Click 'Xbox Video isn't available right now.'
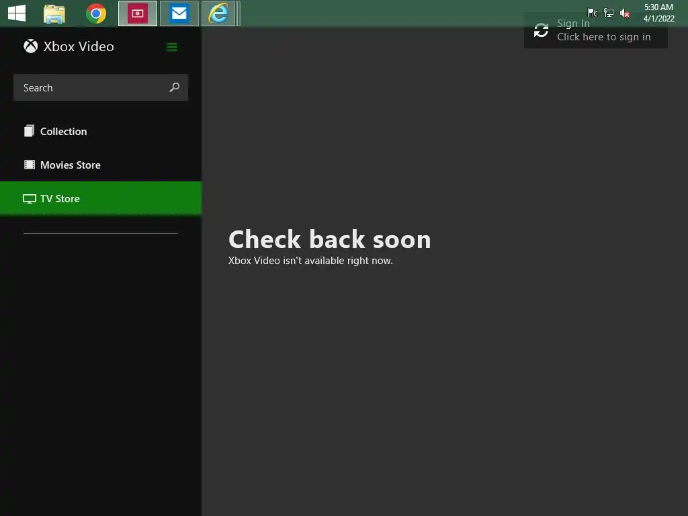 [x=310, y=261]
